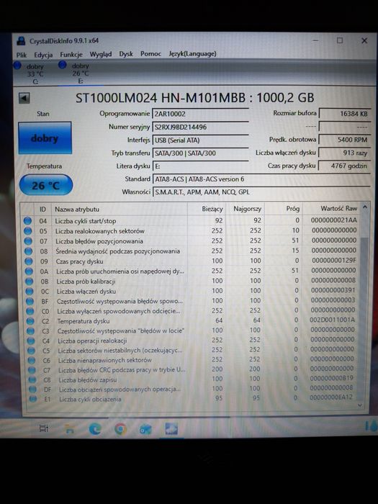Click the Własności field S.M.A.R.T., APM
This screenshot has height=504, width=378.
[x=261, y=192]
